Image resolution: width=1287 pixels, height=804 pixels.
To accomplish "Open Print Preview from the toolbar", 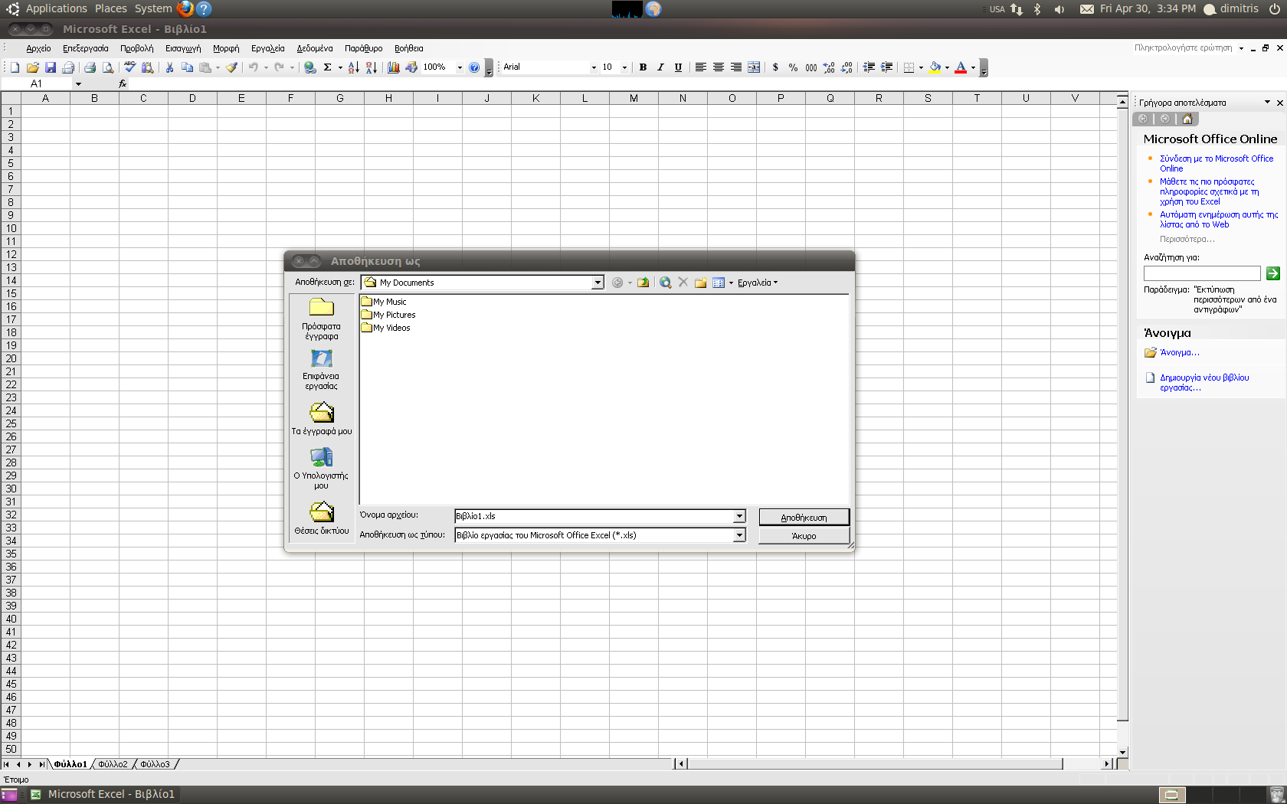I will 108,67.
